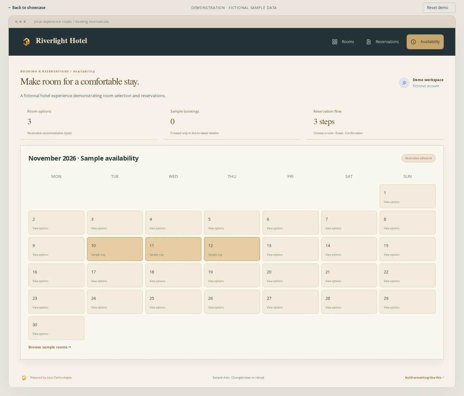The image size is (464, 396).
Task: Open day 5 availability options
Action: point(232,223)
